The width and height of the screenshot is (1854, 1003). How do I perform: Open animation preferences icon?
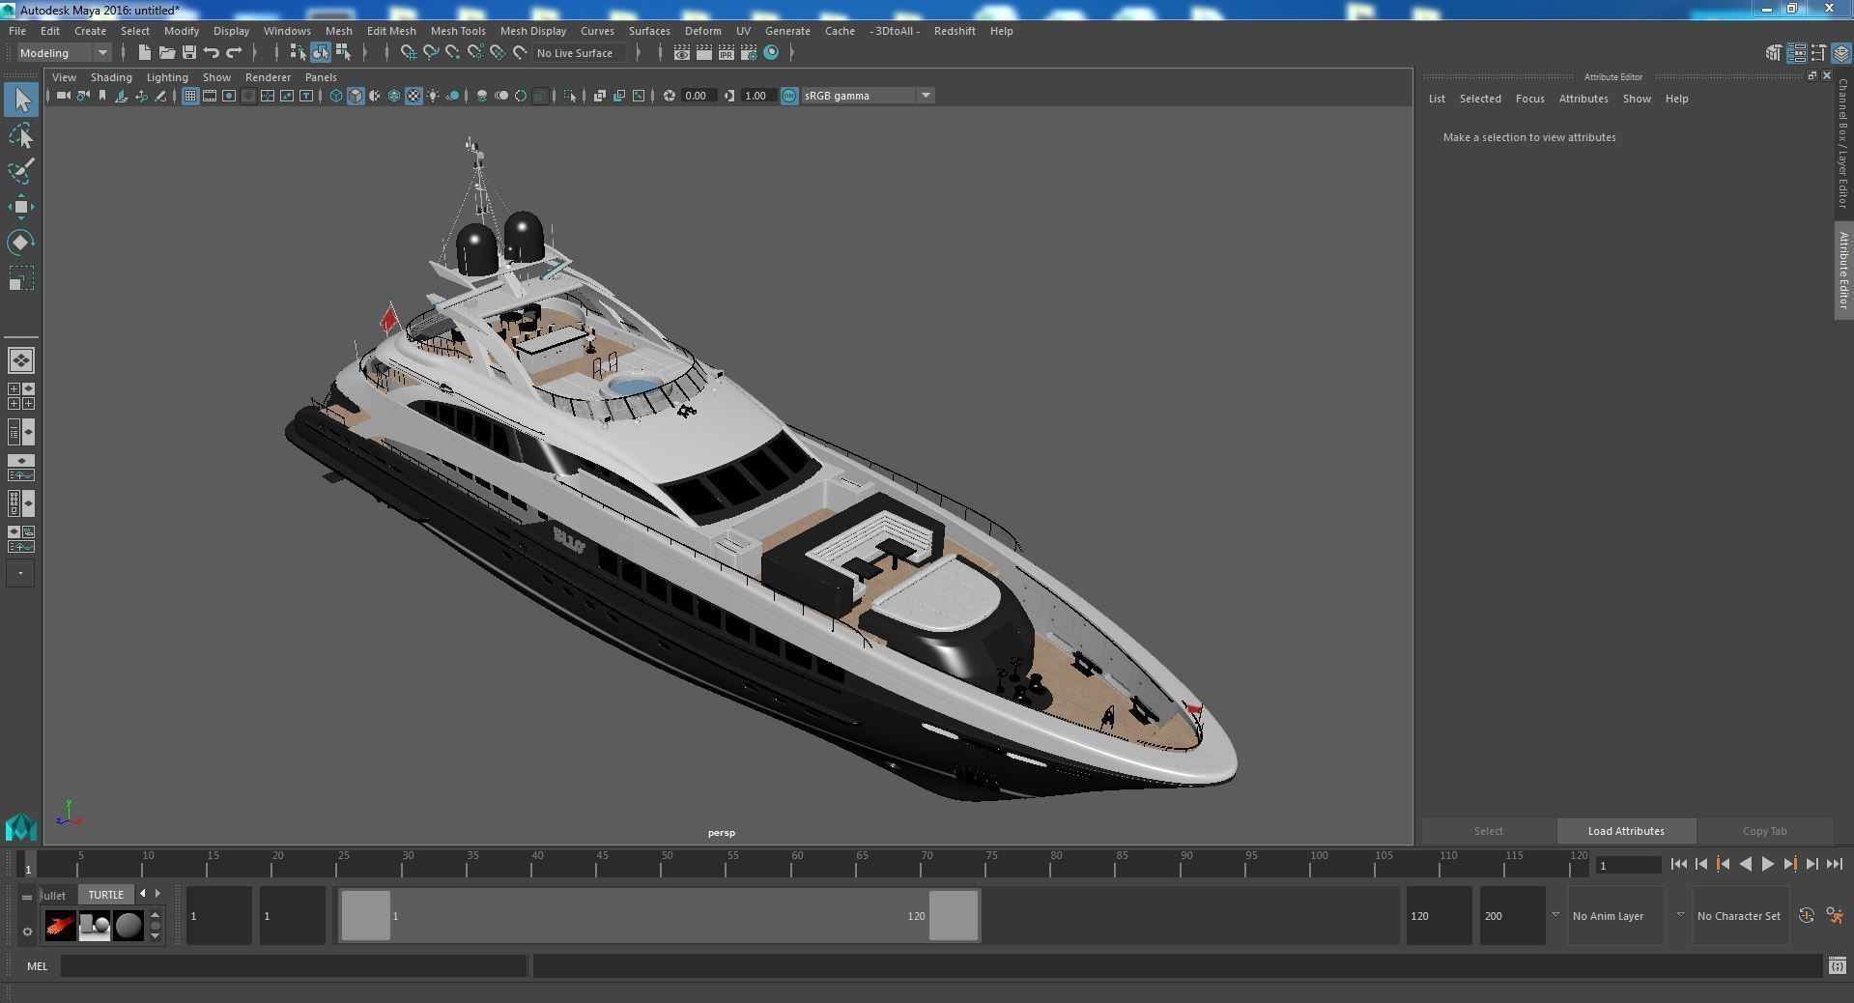click(x=1834, y=915)
